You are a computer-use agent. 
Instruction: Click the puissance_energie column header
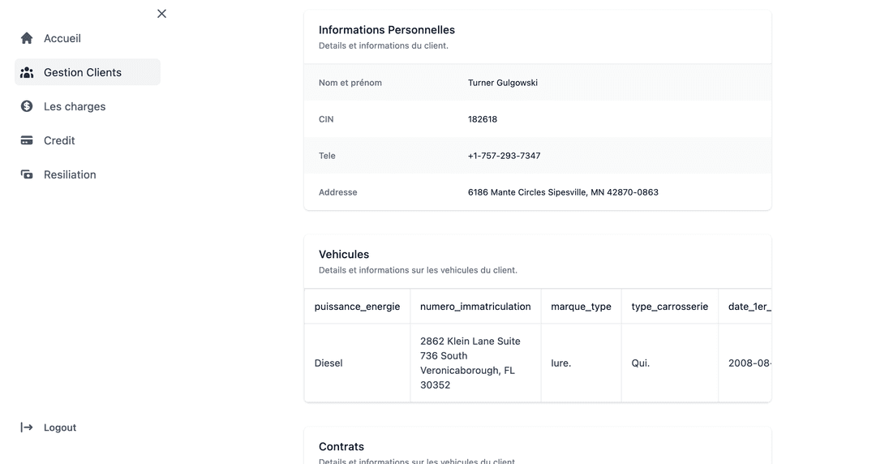357,307
